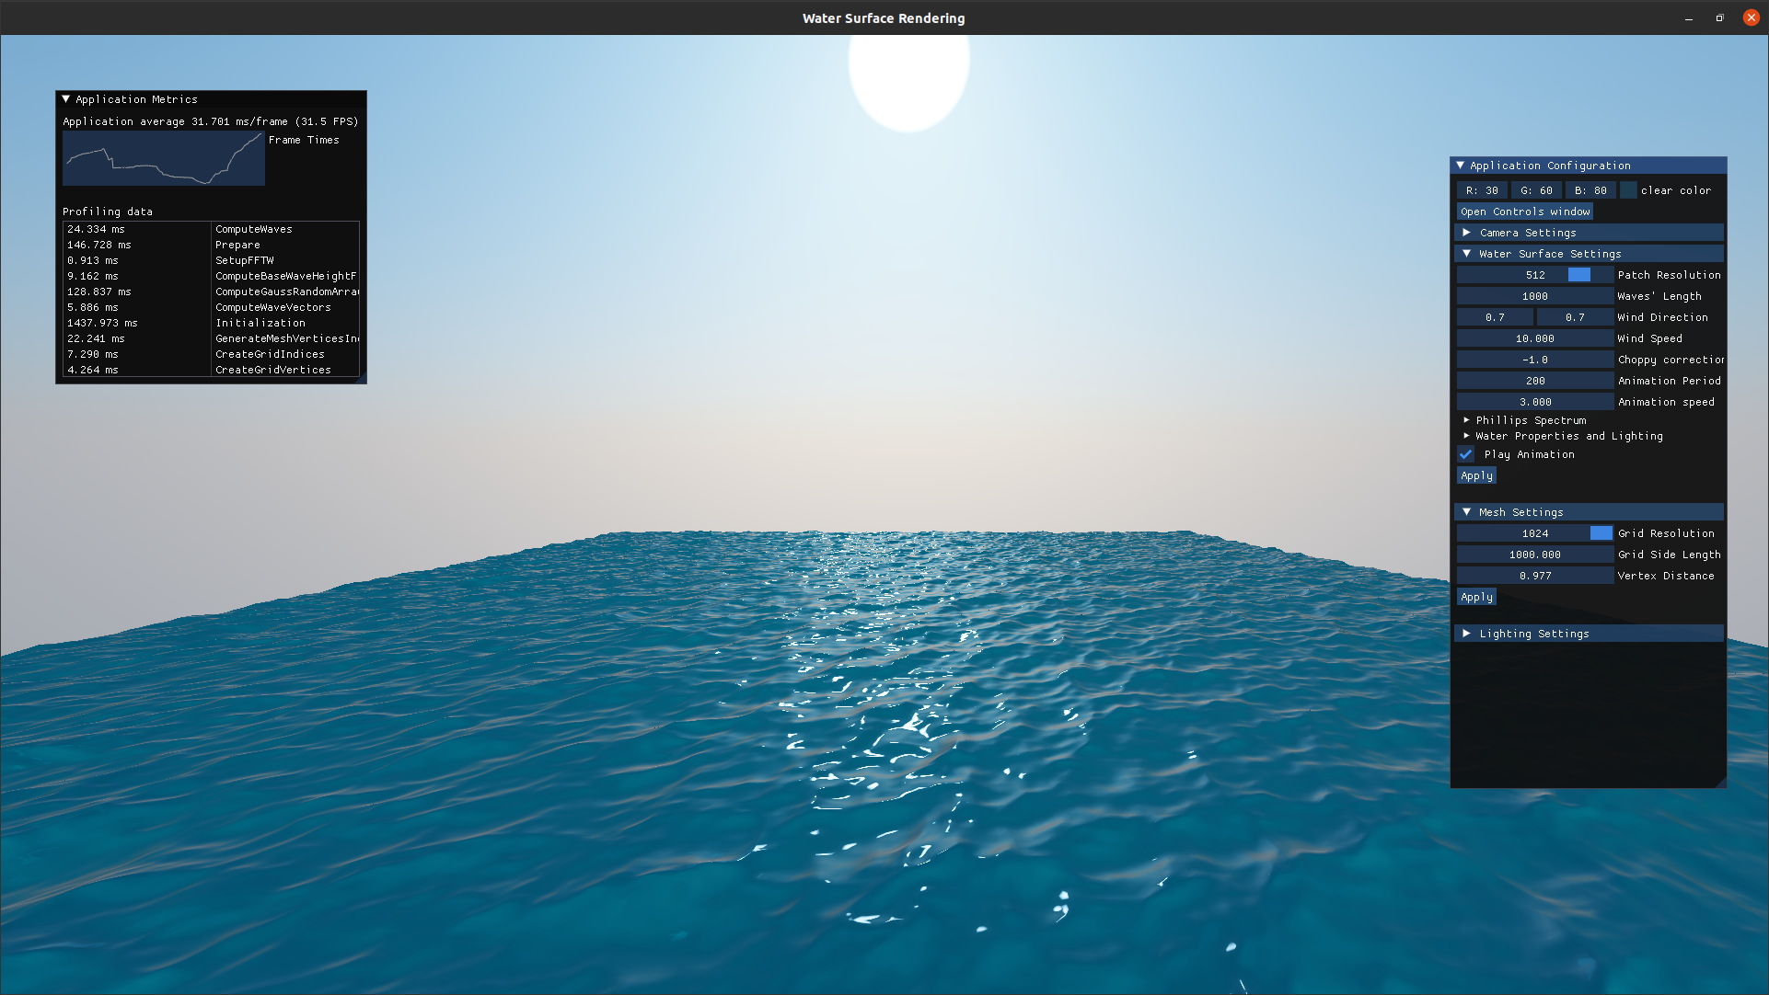Expand the Phillips Spectrum tree node
Screen dimensions: 1769x995
[1467, 420]
